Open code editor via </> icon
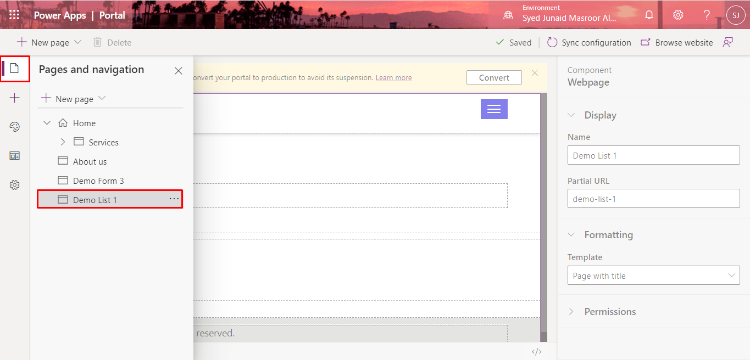The image size is (750, 360). (536, 351)
